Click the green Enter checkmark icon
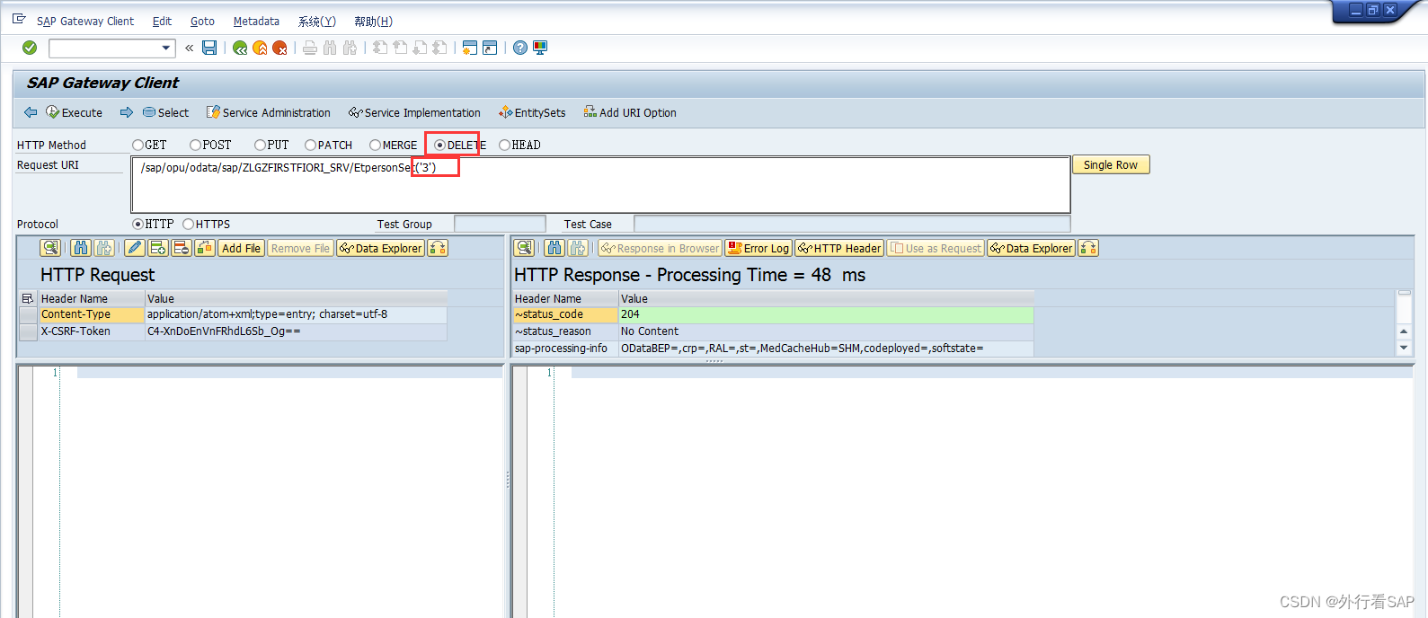The height and width of the screenshot is (618, 1428). coord(30,48)
